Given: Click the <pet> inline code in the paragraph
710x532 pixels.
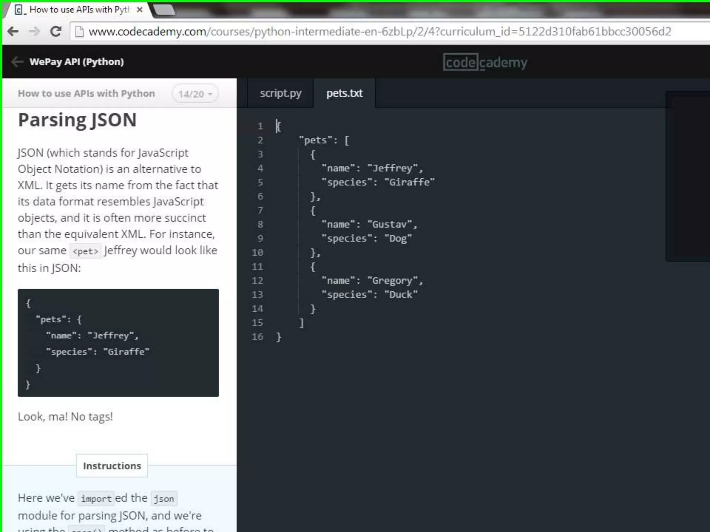Looking at the screenshot, I should 85,251.
